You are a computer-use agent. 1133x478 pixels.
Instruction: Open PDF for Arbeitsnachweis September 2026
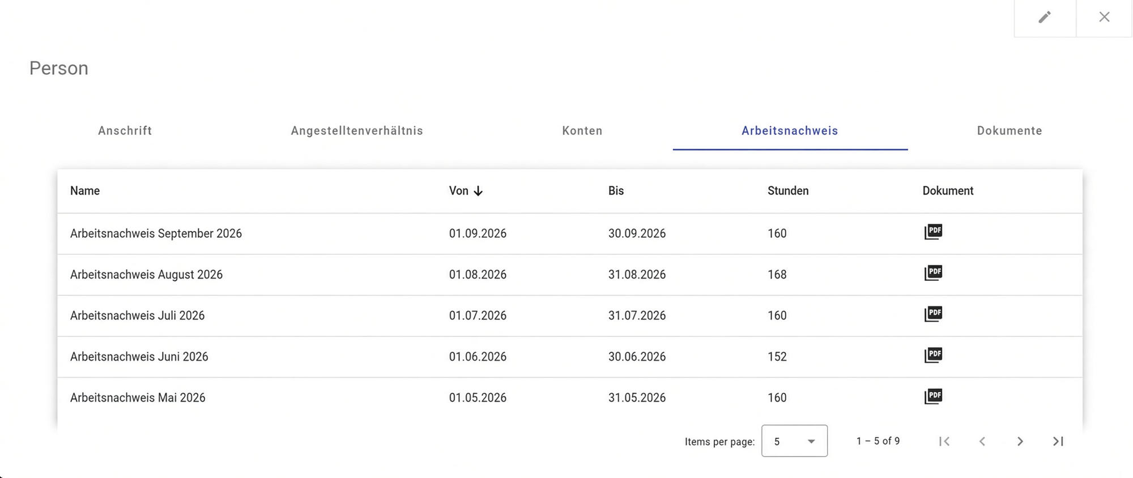[x=933, y=232]
